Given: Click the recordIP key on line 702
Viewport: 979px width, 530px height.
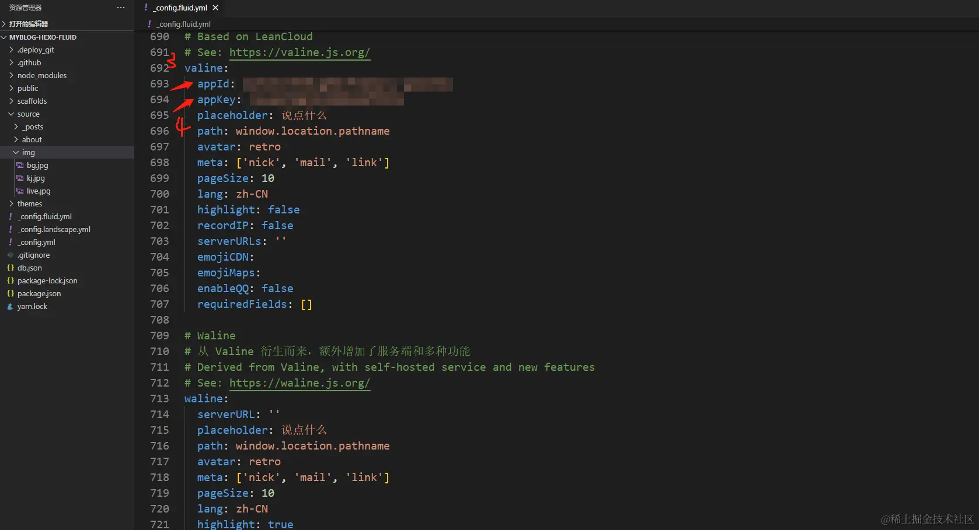Looking at the screenshot, I should tap(222, 226).
